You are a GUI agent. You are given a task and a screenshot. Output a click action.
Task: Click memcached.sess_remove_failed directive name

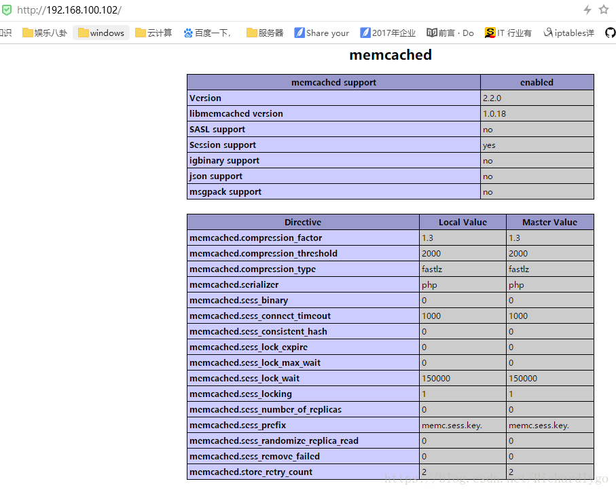(255, 457)
